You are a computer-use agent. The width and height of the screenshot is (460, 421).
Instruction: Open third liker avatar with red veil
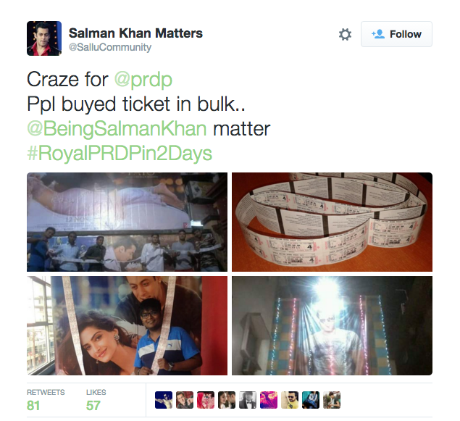pos(206,400)
